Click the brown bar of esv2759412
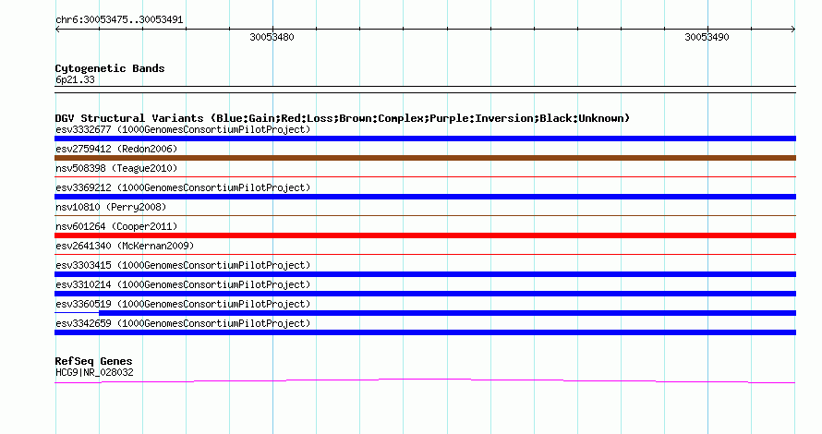The image size is (822, 434). point(425,158)
